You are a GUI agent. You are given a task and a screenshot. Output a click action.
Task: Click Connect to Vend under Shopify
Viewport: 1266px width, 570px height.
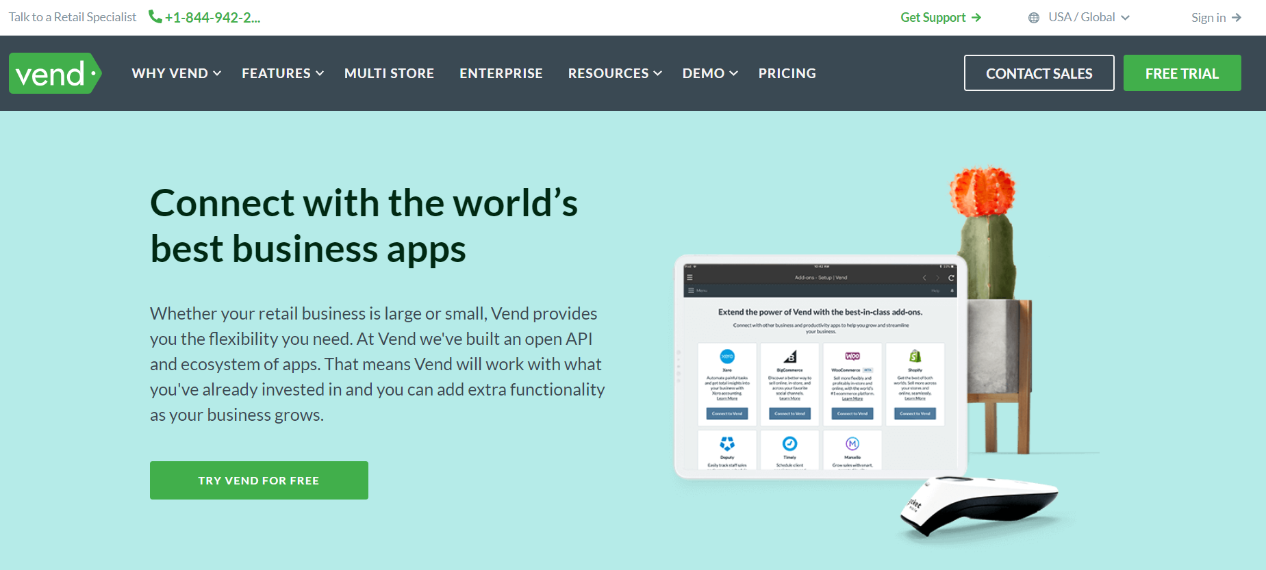(915, 414)
